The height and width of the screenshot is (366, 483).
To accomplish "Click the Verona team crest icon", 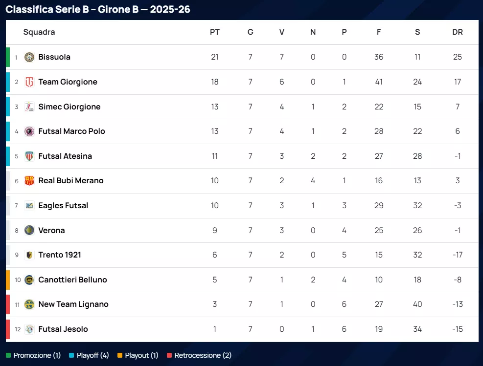I will point(29,230).
